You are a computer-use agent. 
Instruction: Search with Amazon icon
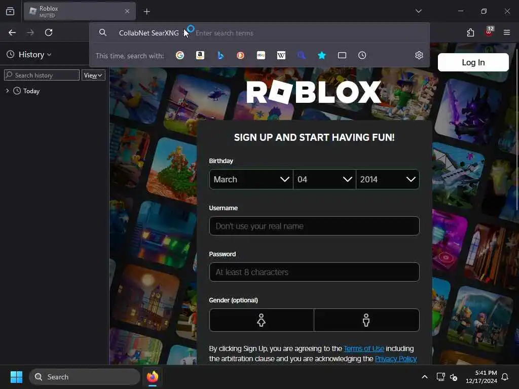200,55
